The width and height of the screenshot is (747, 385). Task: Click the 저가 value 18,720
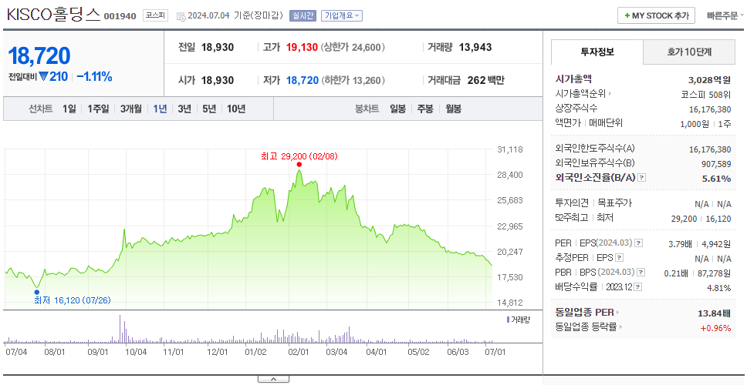point(302,80)
